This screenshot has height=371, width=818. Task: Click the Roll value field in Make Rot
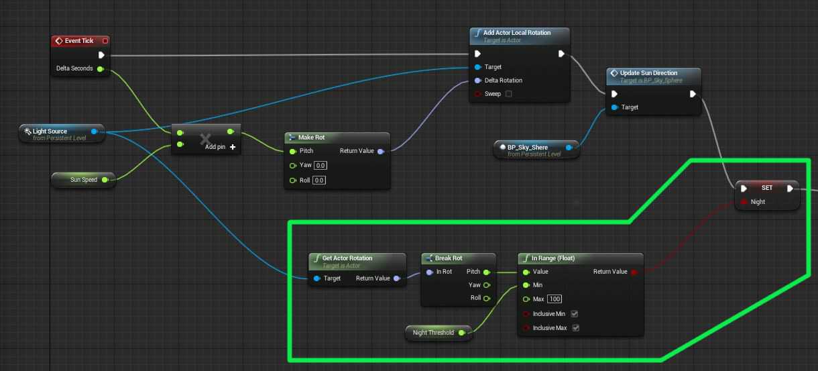click(318, 180)
